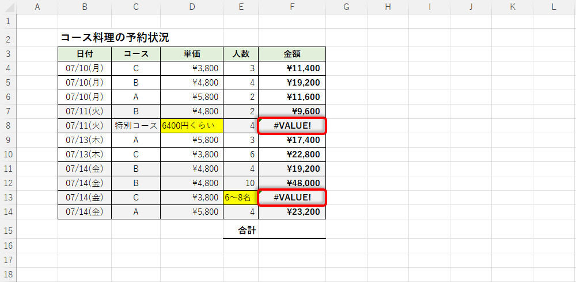This screenshot has height=282, width=576.
Task: Select row 18 header
Action: (8, 275)
